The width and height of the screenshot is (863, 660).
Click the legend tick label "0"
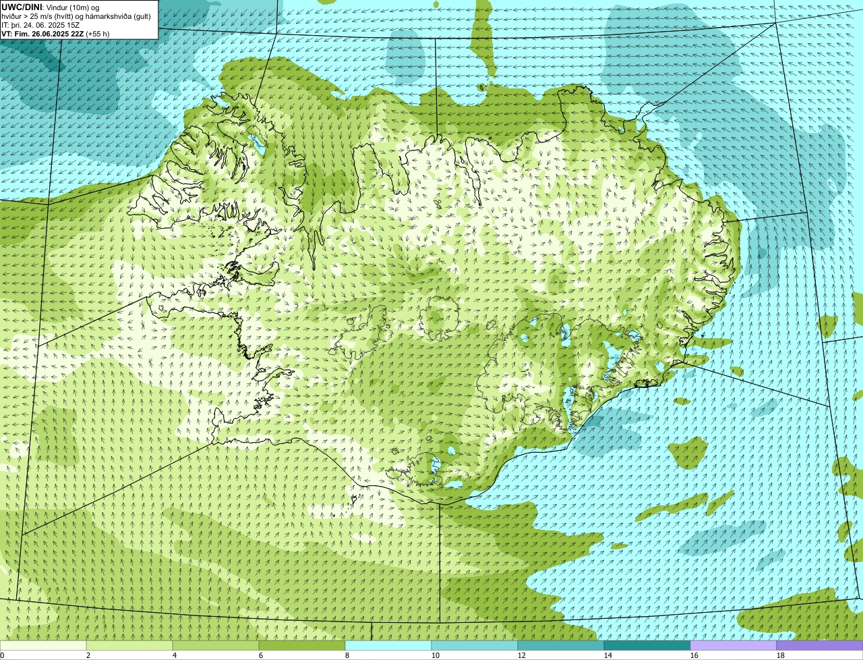(x=2, y=655)
